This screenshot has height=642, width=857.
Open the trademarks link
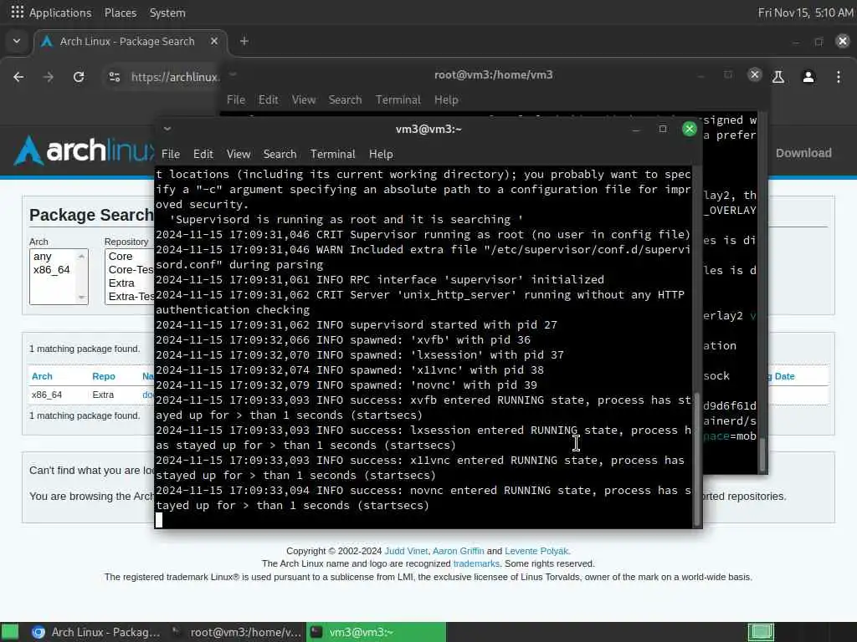[x=476, y=563]
